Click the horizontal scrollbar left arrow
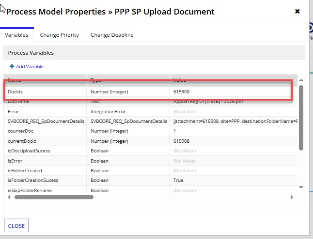The image size is (313, 239). click(9, 197)
